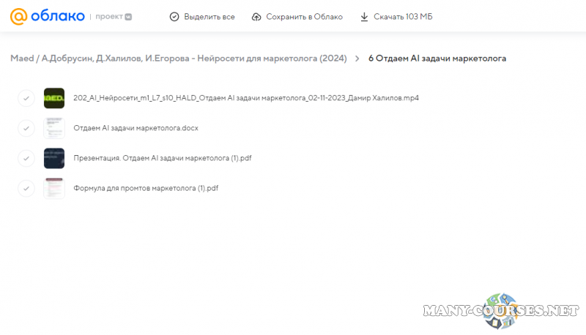Mark the checkbox for Формула для промтов pdf
586x335 pixels.
[x=26, y=188]
